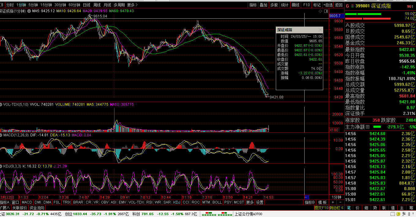Image resolution: width=416 pixels, height=217 pixels.
Task: Select the BOLL indicator tab
Action: [x=217, y=202]
